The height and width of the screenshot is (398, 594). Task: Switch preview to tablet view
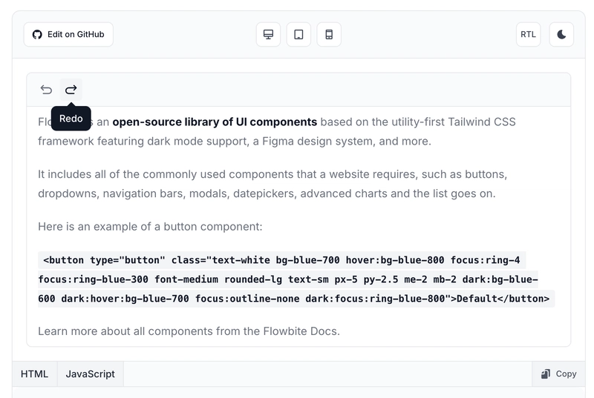tap(298, 34)
